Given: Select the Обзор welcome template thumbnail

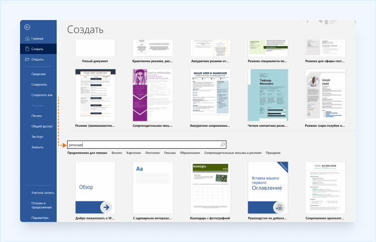Looking at the screenshot, I should pos(95,187).
